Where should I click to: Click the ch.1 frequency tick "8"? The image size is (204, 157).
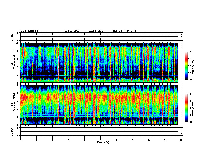(18, 51)
